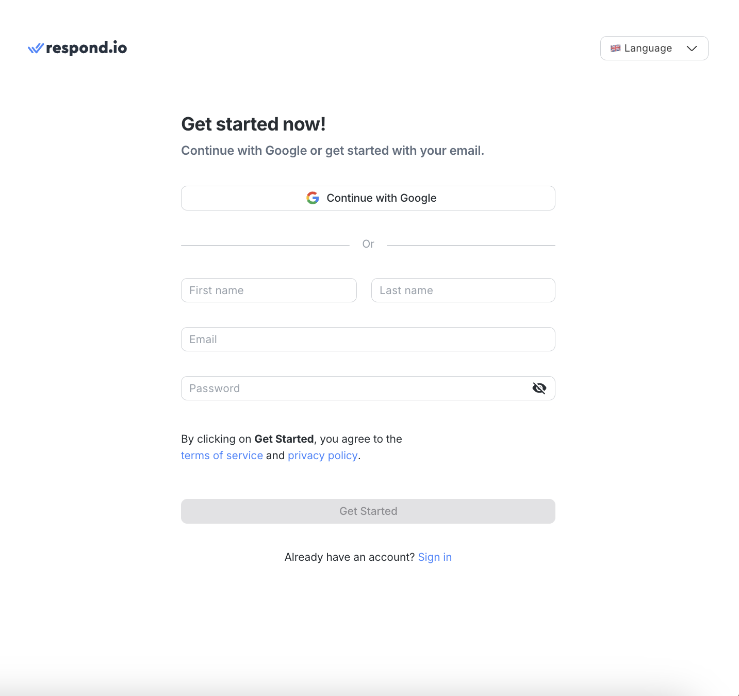
Task: Go to the Sign in page
Action: tap(435, 557)
